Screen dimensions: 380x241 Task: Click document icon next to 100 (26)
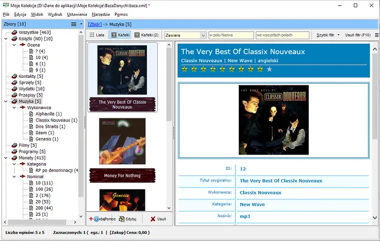pyautogui.click(x=31, y=189)
